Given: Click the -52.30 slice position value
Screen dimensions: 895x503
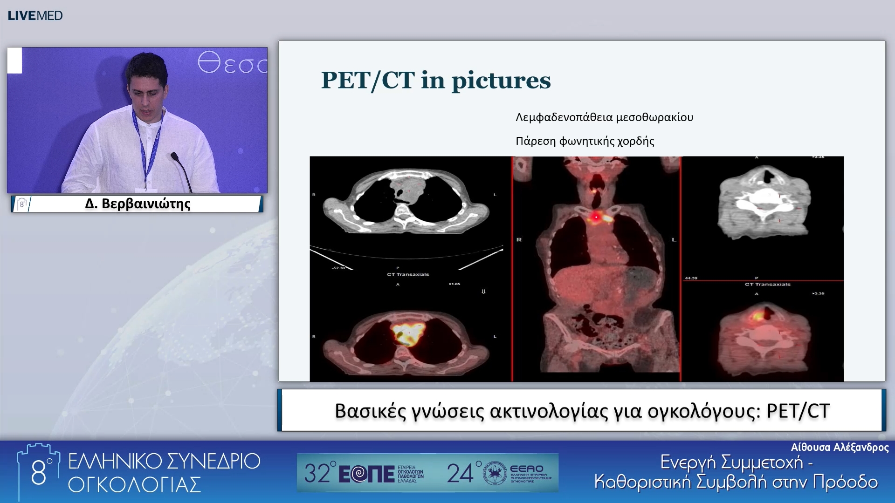Looking at the screenshot, I should (x=338, y=268).
